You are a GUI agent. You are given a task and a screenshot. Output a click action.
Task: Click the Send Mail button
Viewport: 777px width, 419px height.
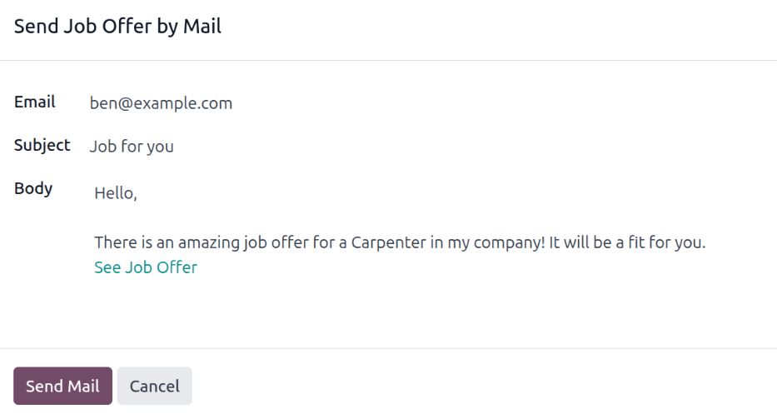tap(62, 387)
